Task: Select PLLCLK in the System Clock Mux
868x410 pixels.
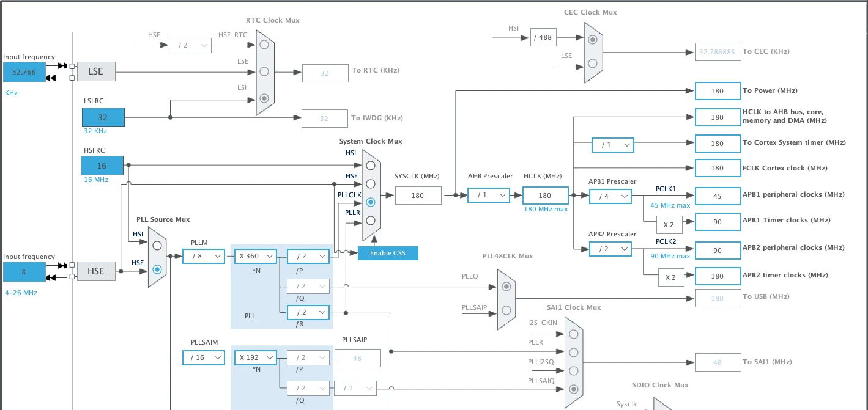Action: pos(370,202)
